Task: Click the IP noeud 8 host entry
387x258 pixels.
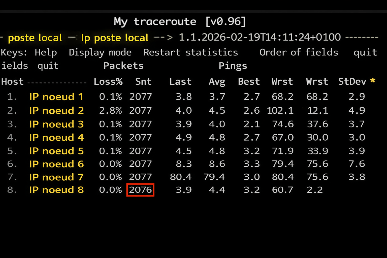Action: click(x=56, y=190)
